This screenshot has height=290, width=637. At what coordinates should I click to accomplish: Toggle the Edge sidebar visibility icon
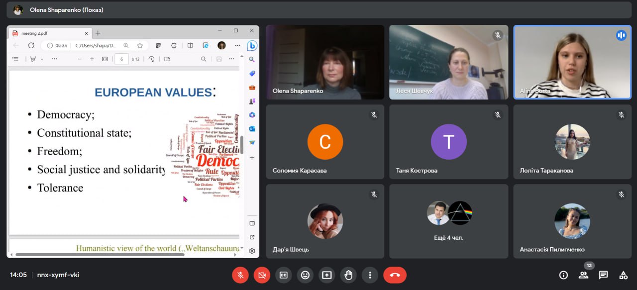(x=252, y=223)
